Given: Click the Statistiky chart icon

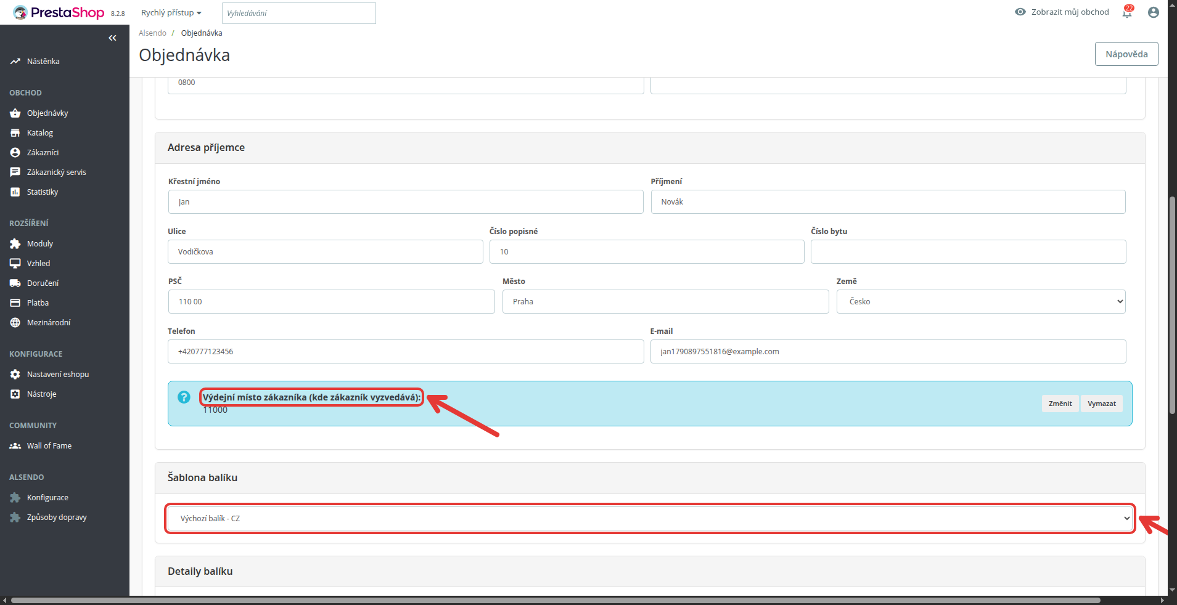Looking at the screenshot, I should 15,192.
